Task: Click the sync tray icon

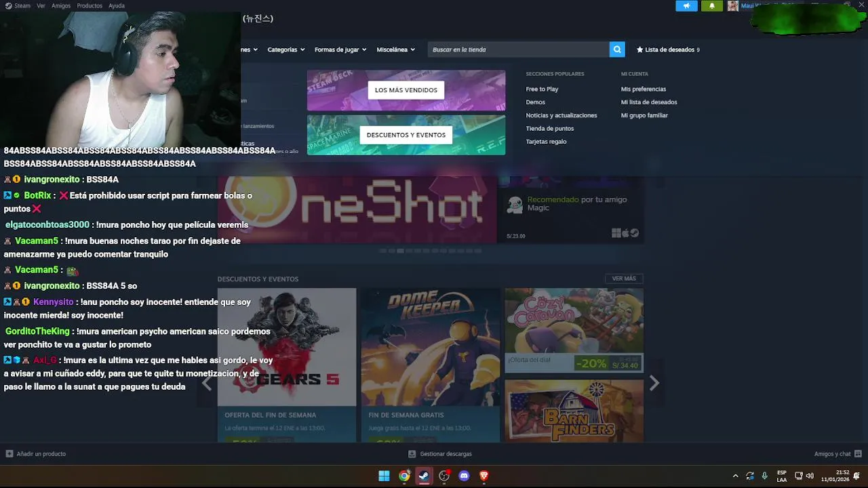Action: click(x=749, y=476)
